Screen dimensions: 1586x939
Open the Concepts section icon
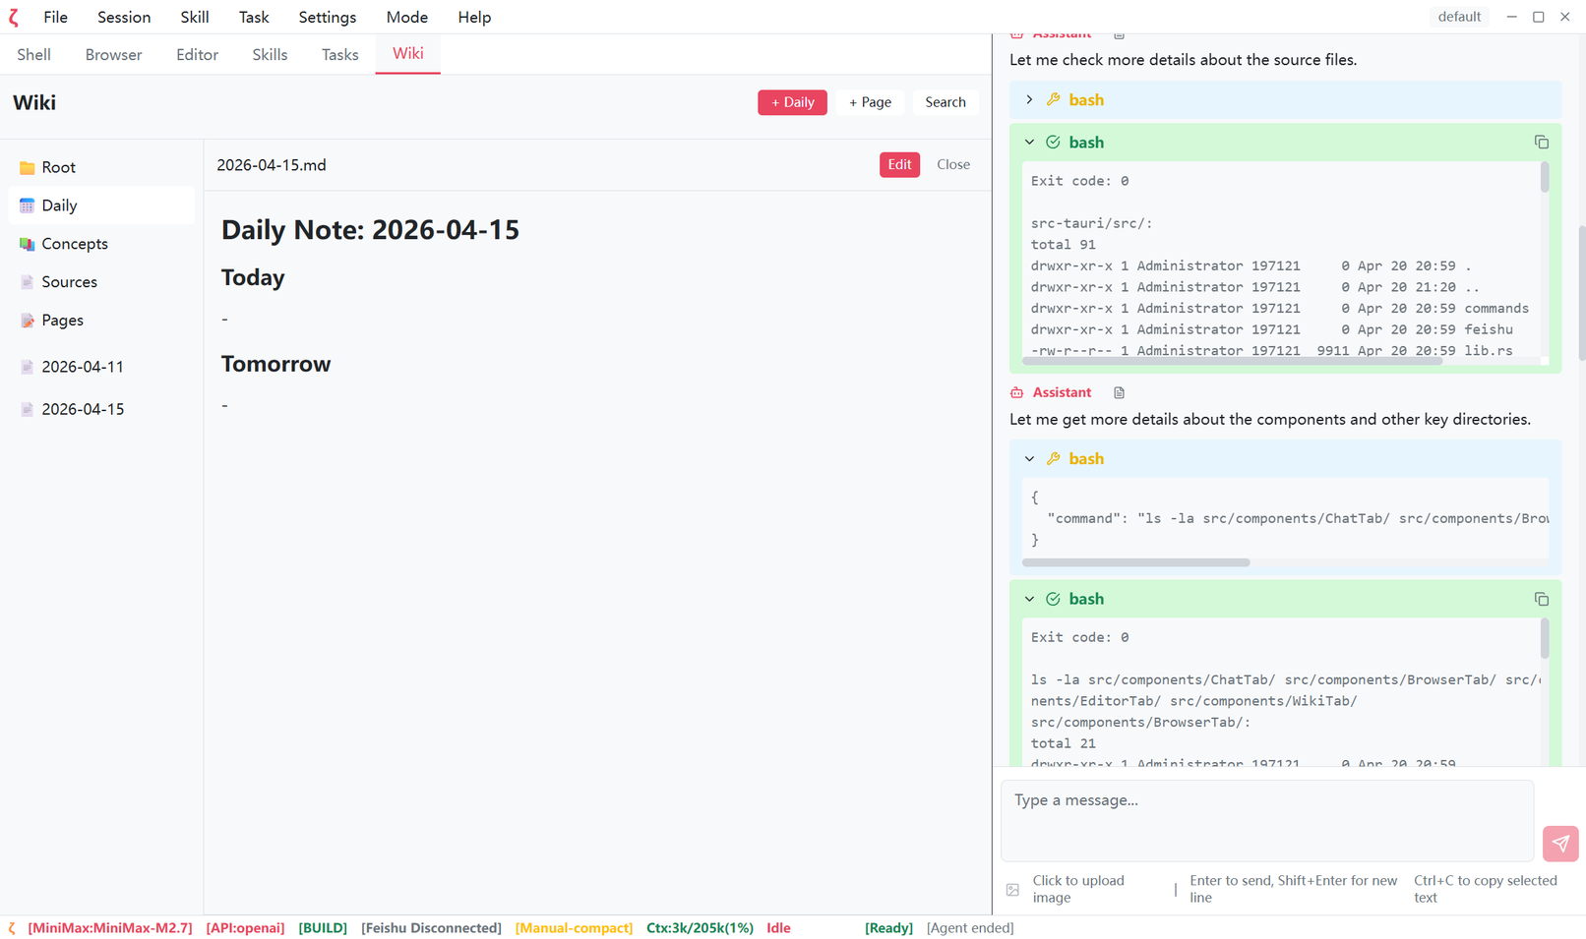point(28,243)
